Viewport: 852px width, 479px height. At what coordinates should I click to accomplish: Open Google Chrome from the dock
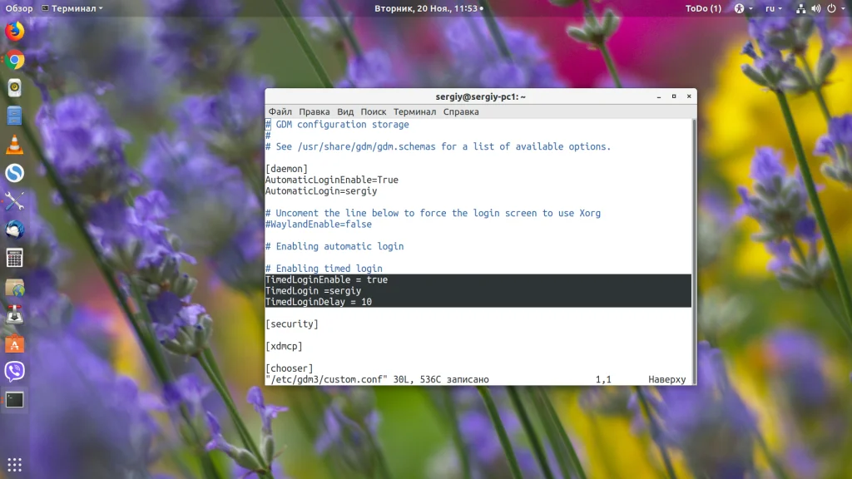[14, 60]
